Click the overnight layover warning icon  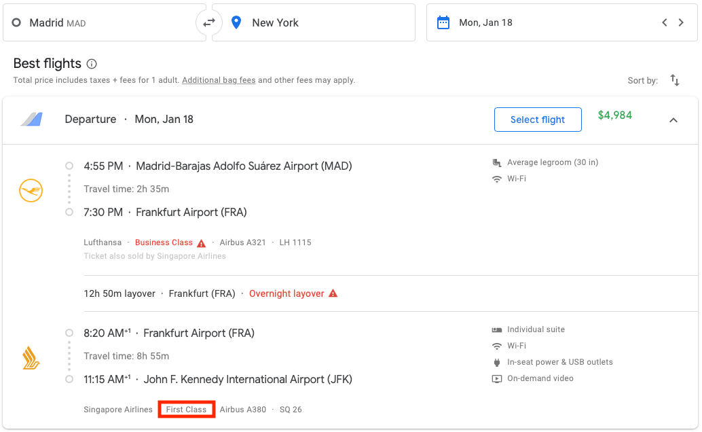click(x=332, y=293)
